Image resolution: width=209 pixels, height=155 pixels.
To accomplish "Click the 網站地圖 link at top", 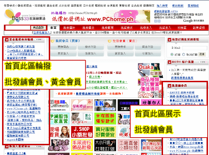I will click(x=178, y=6).
